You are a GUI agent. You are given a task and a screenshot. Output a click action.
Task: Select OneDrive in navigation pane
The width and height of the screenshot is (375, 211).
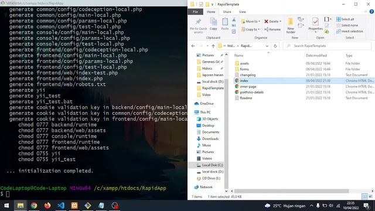click(207, 104)
